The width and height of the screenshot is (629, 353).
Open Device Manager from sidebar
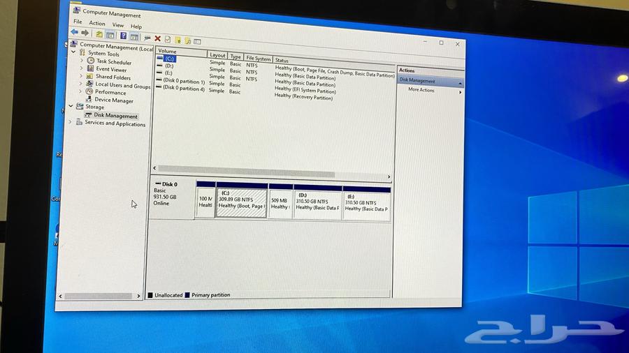pyautogui.click(x=113, y=100)
